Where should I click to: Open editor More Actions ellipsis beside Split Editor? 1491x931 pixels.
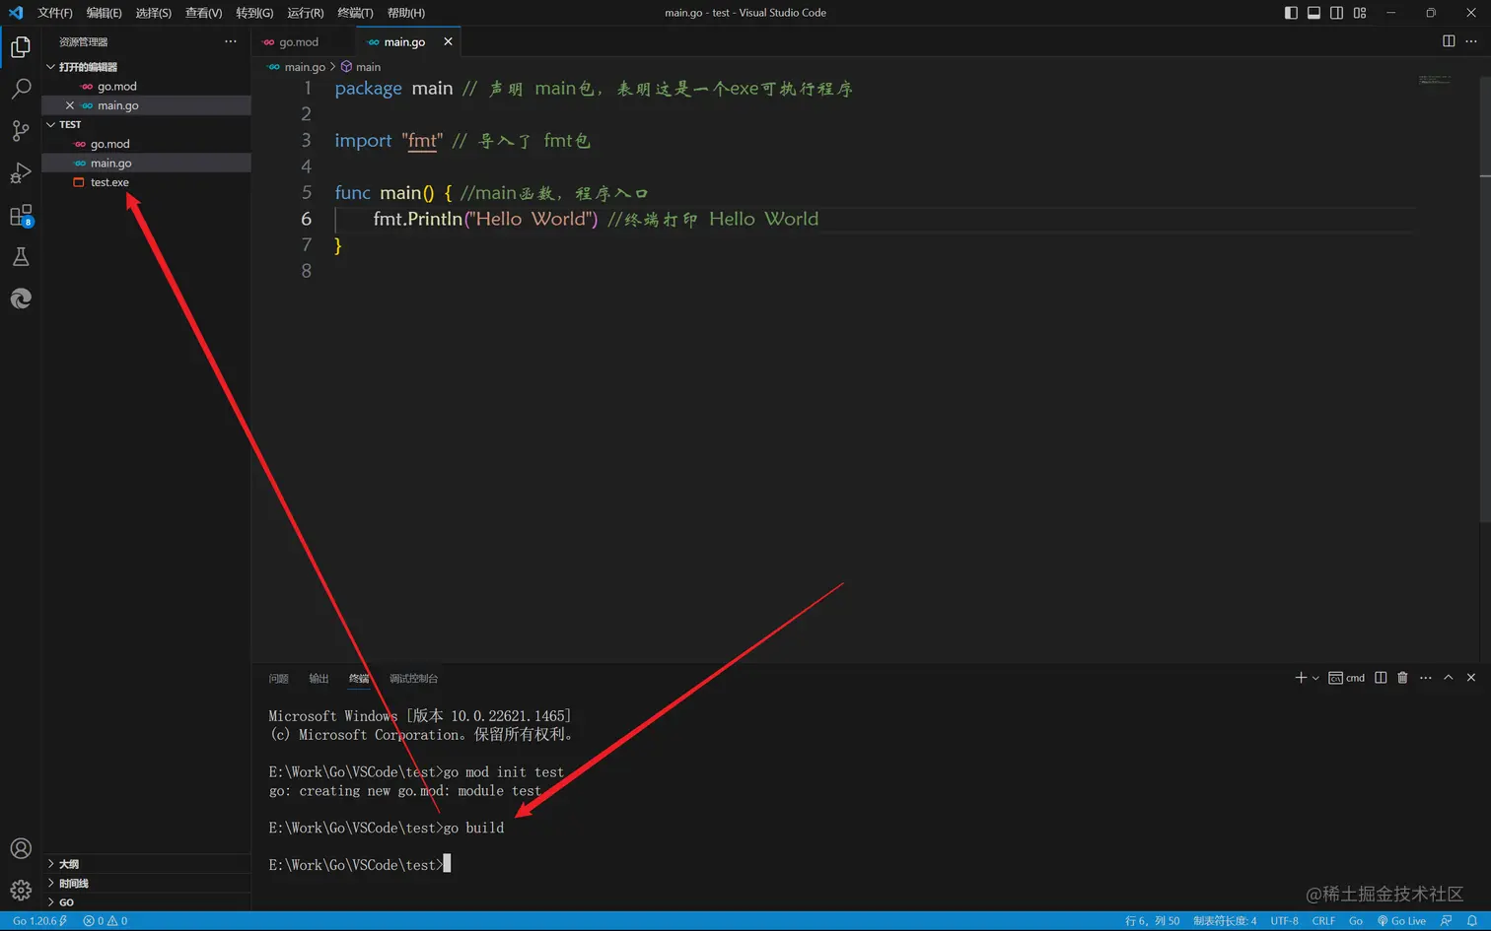tap(1471, 41)
